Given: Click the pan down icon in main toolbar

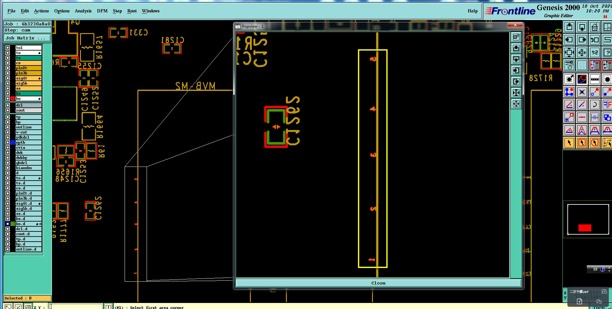Looking at the screenshot, I should (x=582, y=27).
